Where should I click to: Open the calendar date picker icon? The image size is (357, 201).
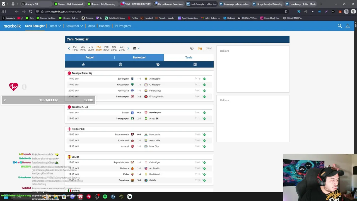click(x=134, y=48)
